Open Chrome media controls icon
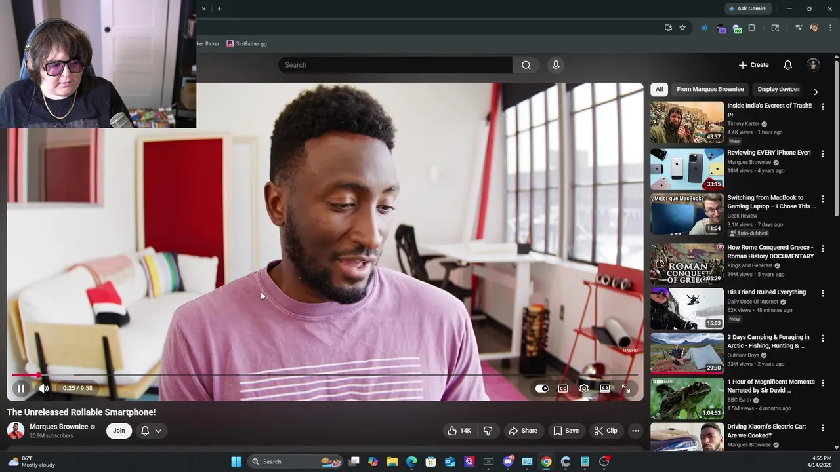Screen dimensions: 840x472 point(799,28)
